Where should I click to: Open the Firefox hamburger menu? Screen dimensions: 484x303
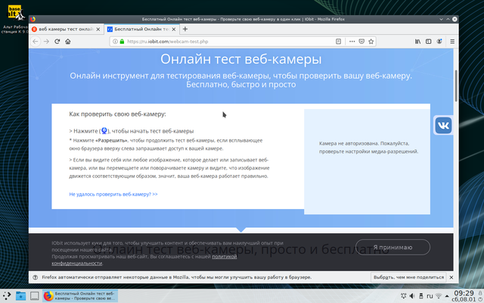point(452,42)
